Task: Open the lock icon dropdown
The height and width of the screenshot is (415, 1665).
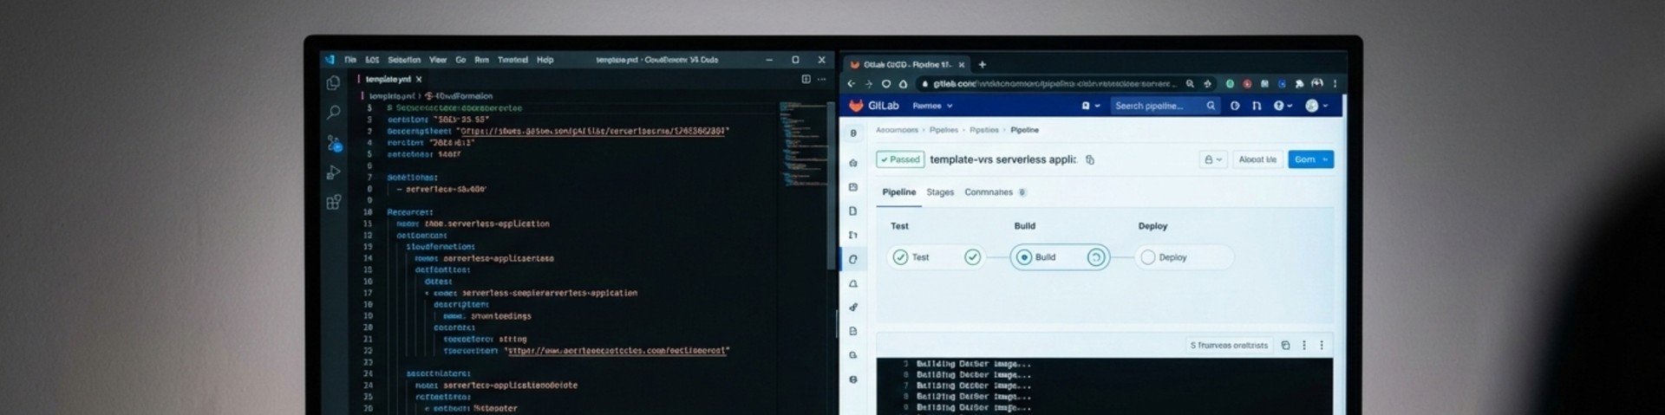Action: [1213, 159]
